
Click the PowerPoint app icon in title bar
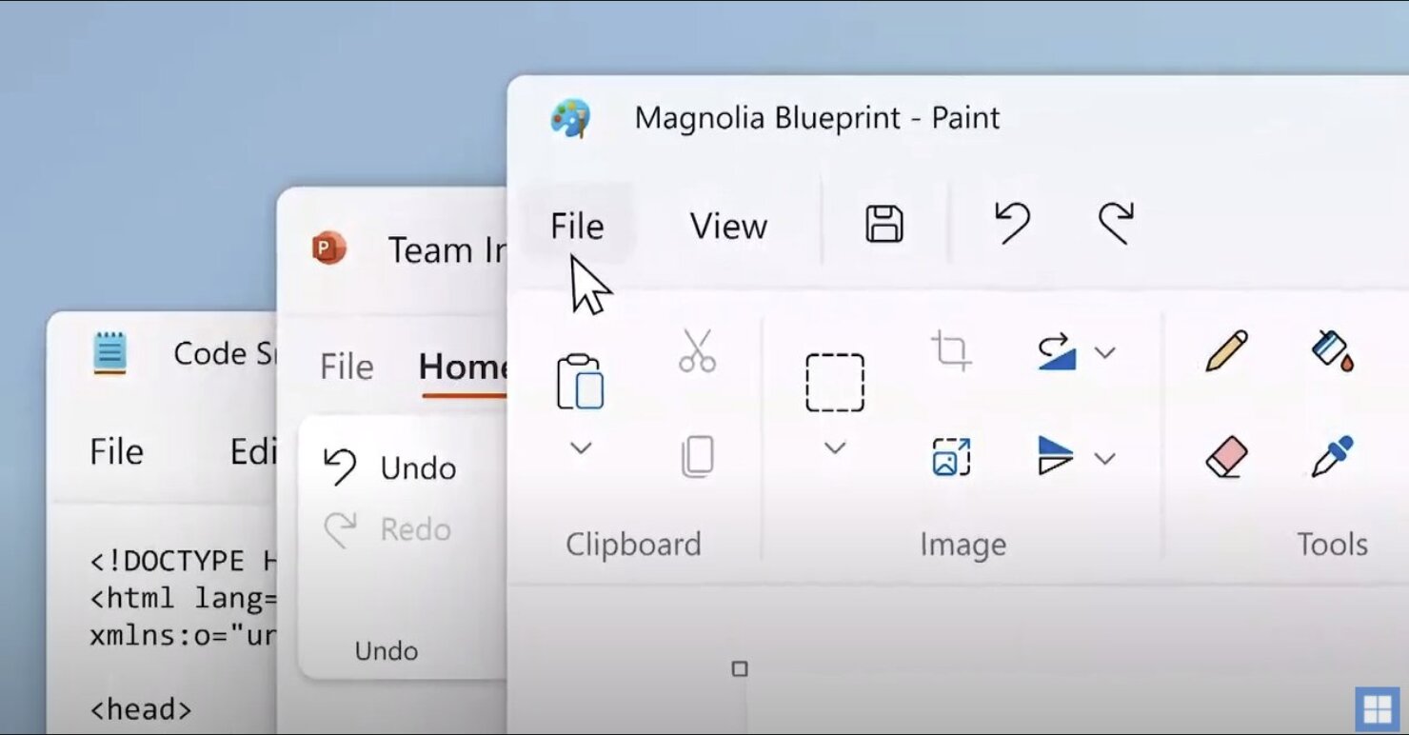pos(328,249)
